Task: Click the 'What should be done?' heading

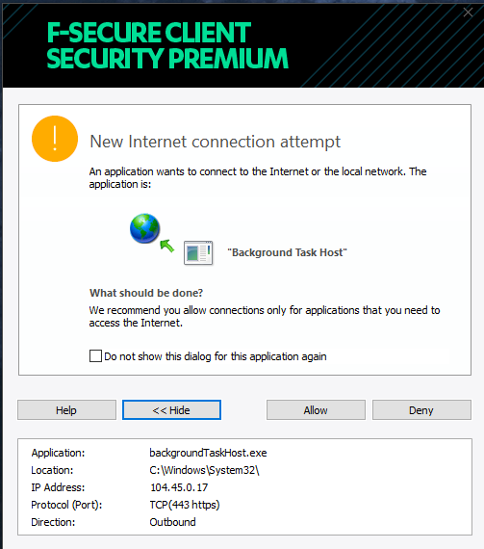Action: [146, 293]
